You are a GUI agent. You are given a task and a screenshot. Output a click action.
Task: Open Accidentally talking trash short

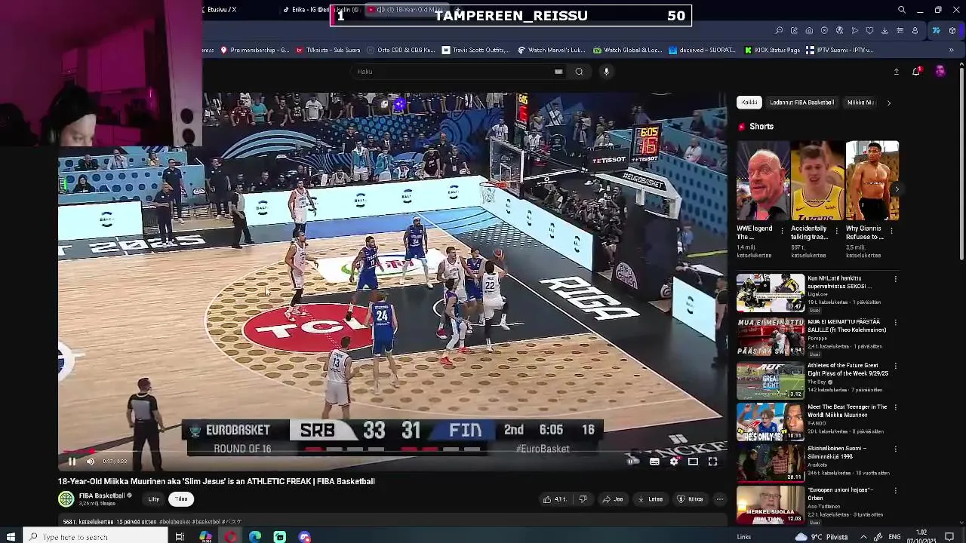[817, 180]
